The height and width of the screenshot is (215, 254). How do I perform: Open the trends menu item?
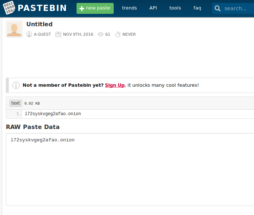tap(129, 8)
